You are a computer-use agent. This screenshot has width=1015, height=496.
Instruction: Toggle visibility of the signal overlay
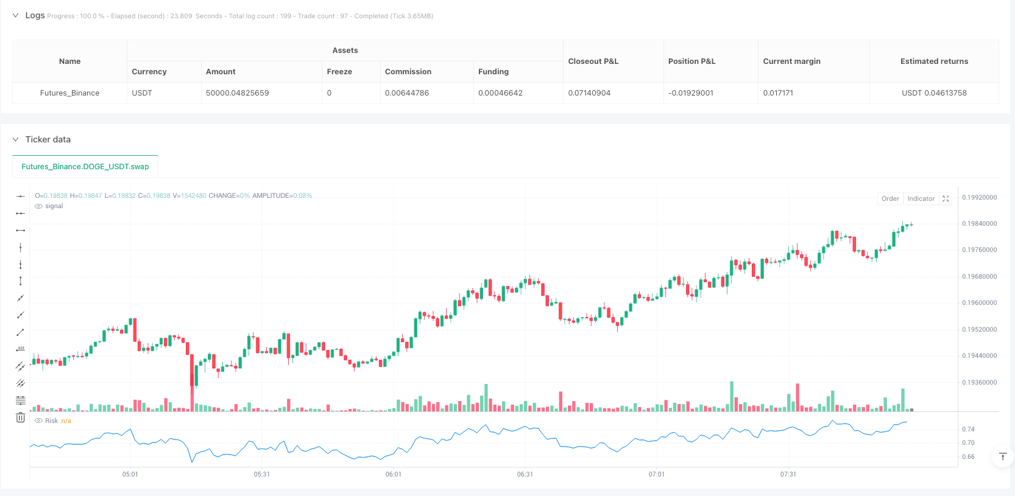click(x=39, y=206)
